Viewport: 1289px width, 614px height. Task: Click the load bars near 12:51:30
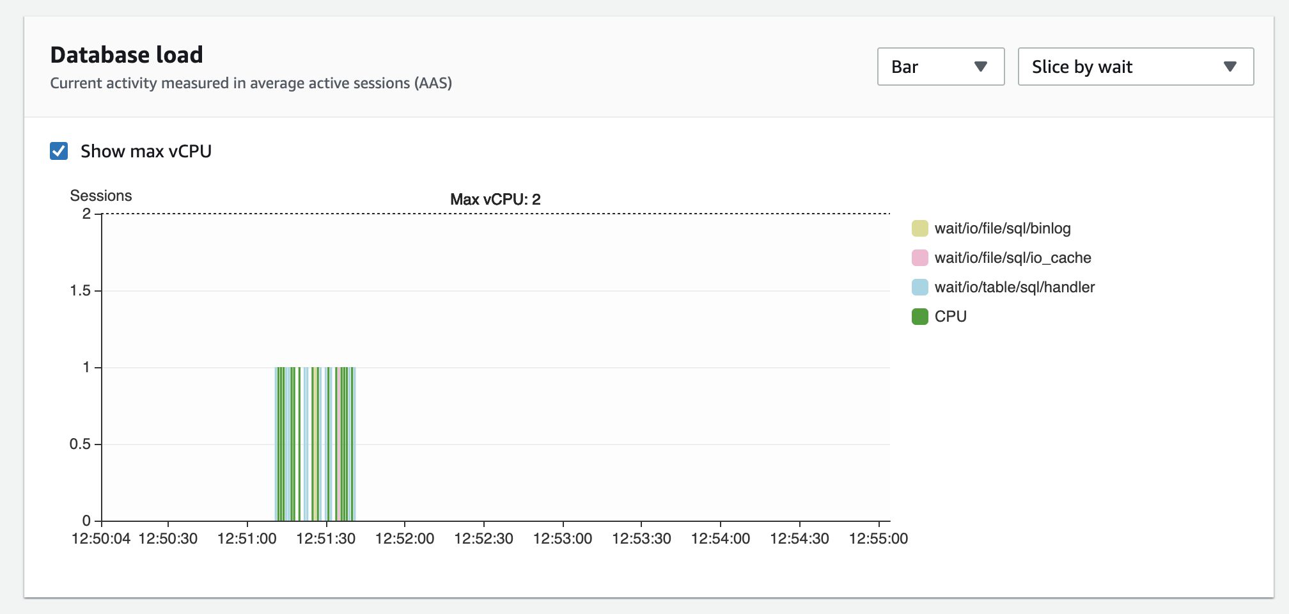(x=315, y=444)
